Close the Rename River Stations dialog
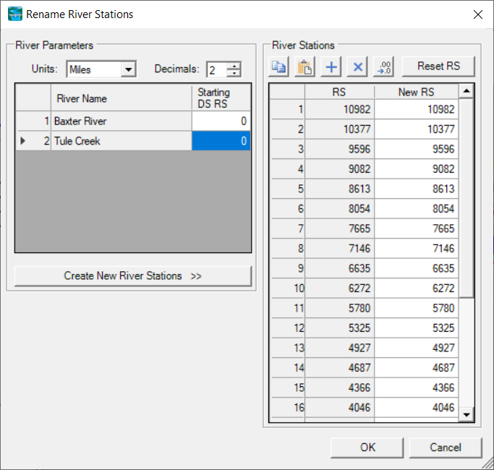 (477, 14)
